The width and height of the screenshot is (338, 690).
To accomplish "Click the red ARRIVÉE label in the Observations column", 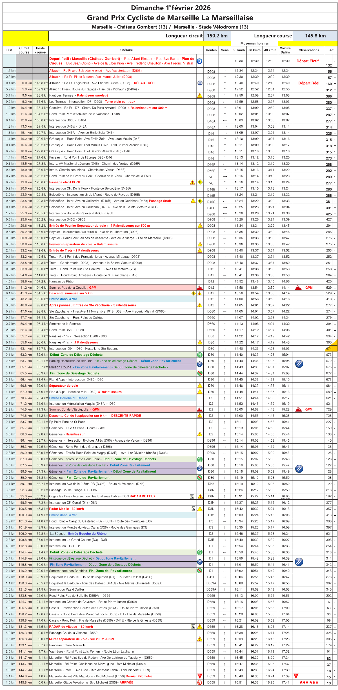I will (309, 682).
